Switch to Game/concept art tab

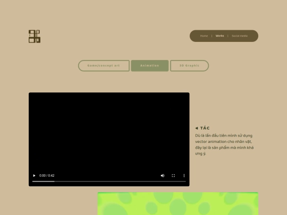(x=104, y=66)
